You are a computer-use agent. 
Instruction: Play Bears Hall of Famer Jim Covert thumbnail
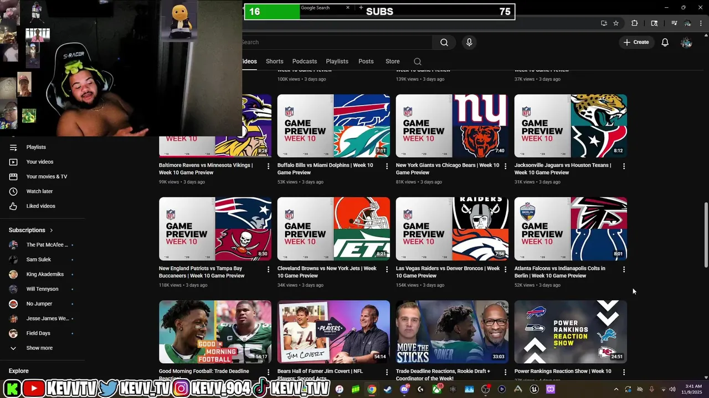333,332
